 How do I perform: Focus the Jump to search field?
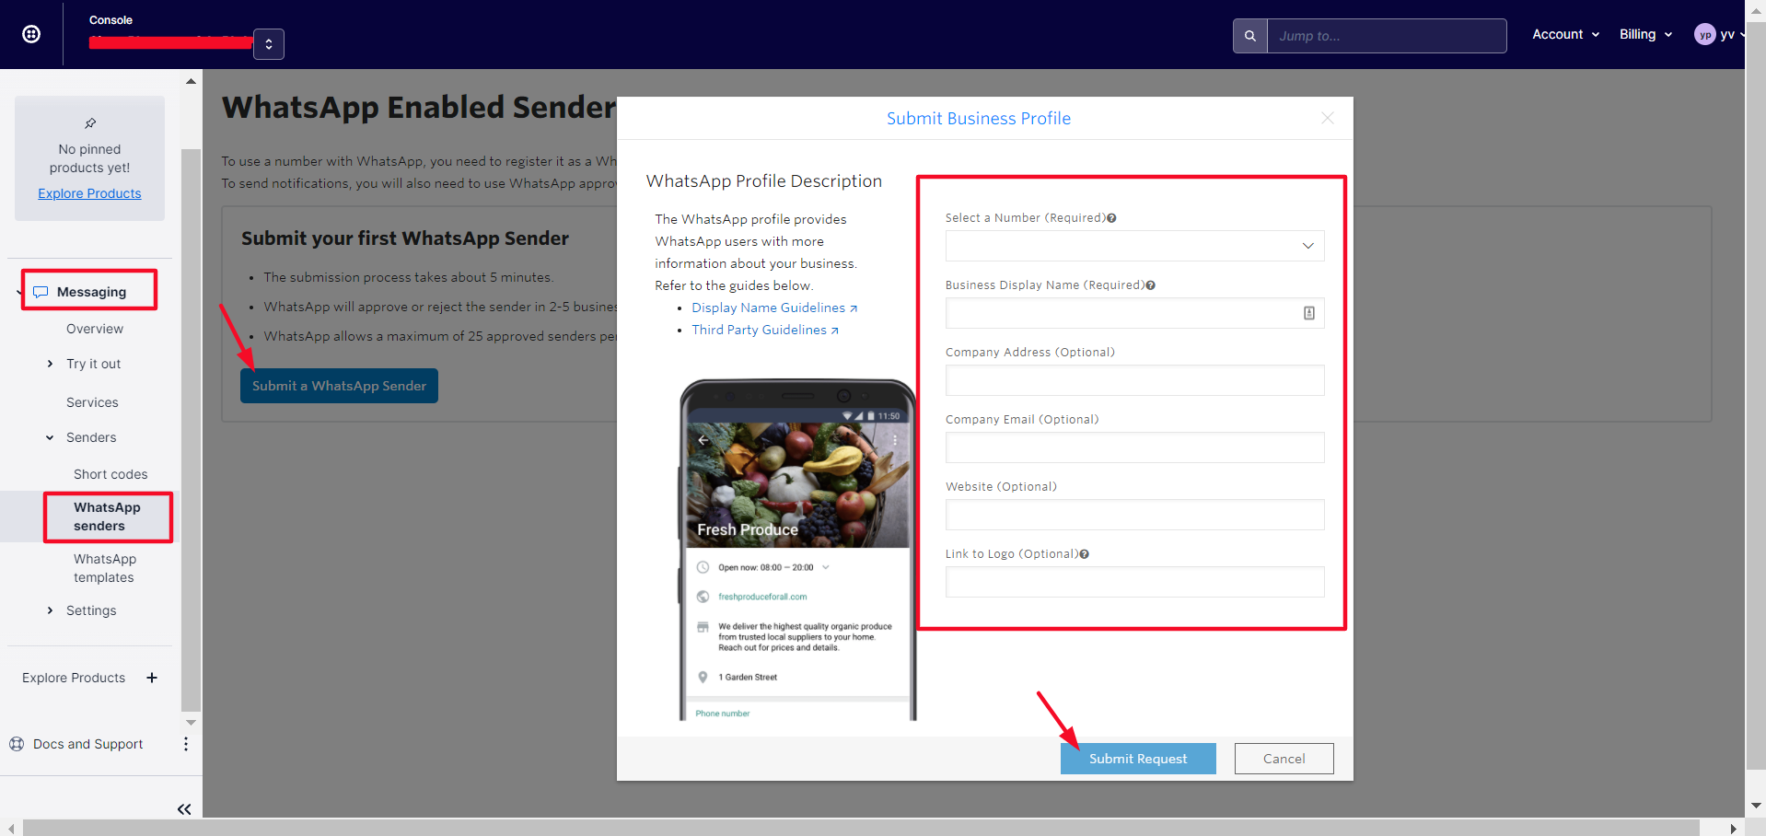[1387, 36]
